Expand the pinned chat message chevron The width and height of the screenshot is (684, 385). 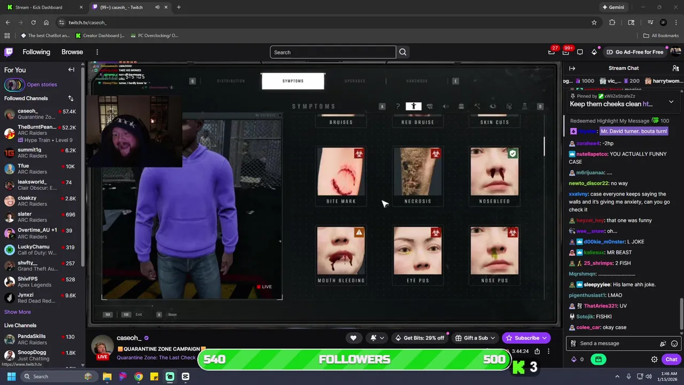(671, 102)
